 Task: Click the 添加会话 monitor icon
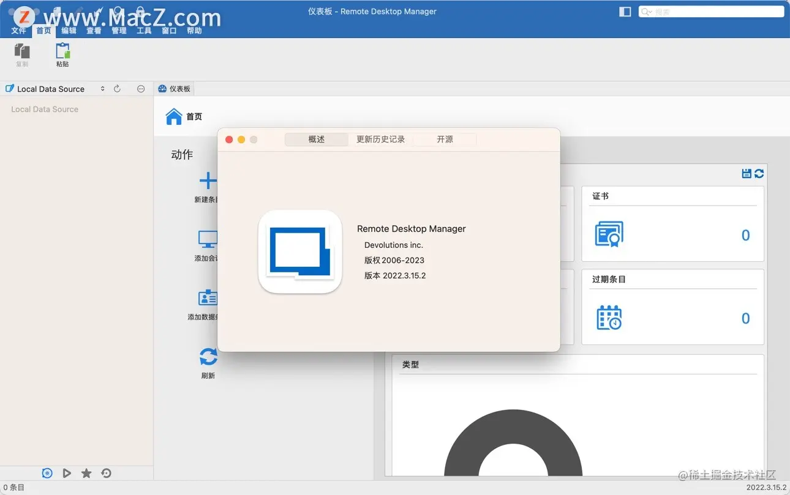[x=208, y=239]
